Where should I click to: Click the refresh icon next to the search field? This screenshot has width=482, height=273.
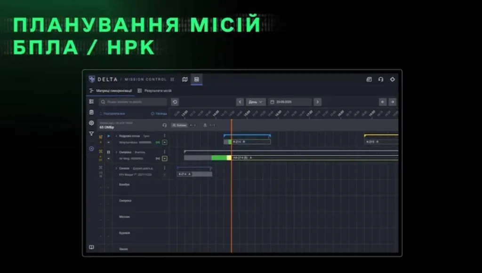click(x=175, y=102)
